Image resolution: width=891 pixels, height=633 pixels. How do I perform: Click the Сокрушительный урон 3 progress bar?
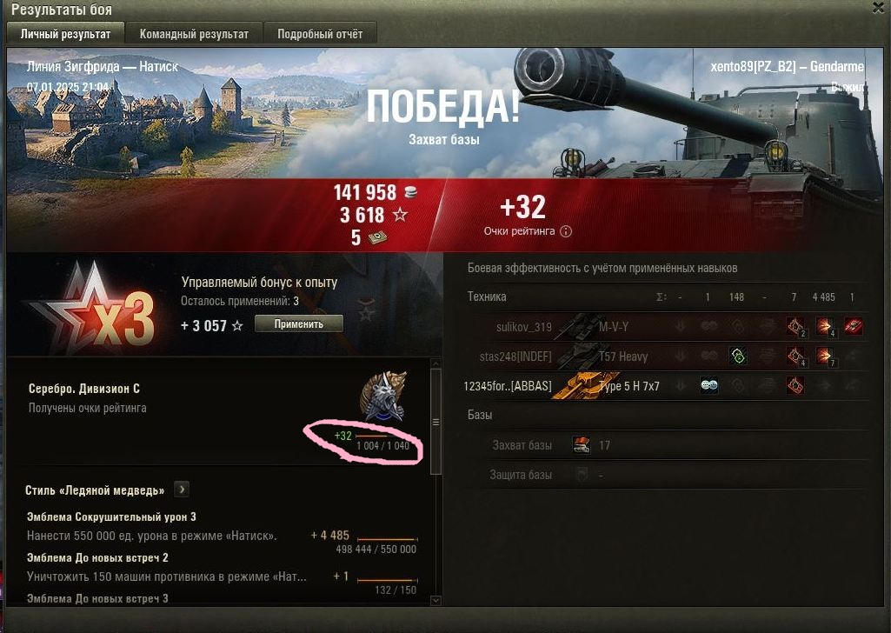[387, 539]
